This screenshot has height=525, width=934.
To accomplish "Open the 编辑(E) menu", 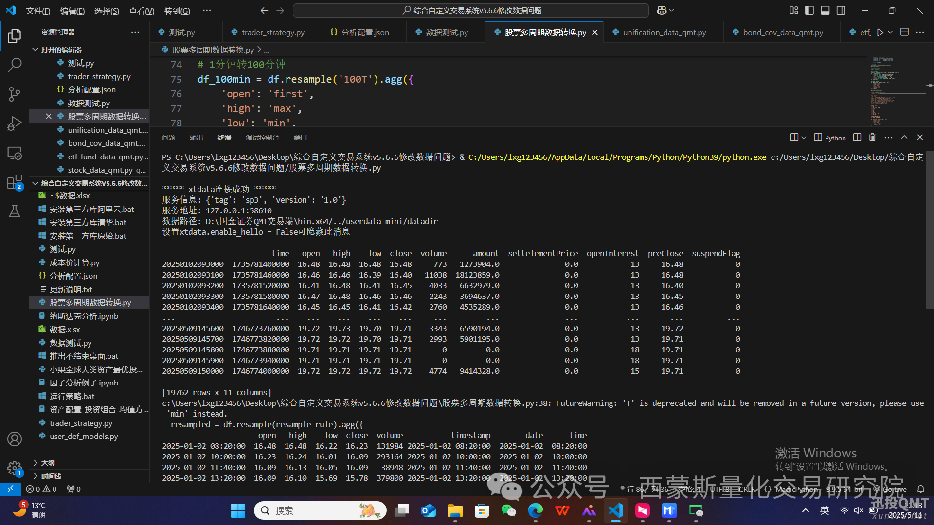I will coord(72,11).
